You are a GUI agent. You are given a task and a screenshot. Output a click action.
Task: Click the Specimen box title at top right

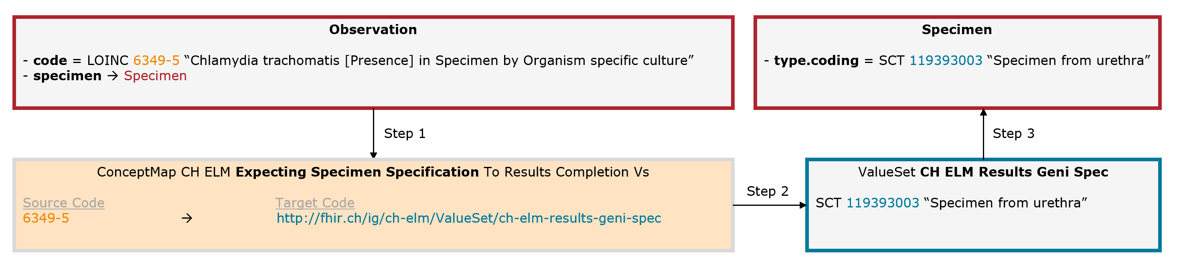[x=956, y=30]
